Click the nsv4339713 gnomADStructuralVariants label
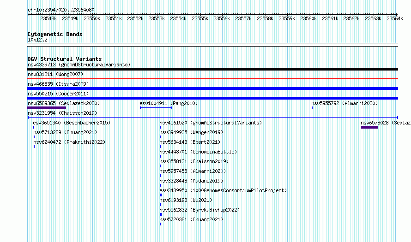411x242 pixels. pyautogui.click(x=79, y=65)
